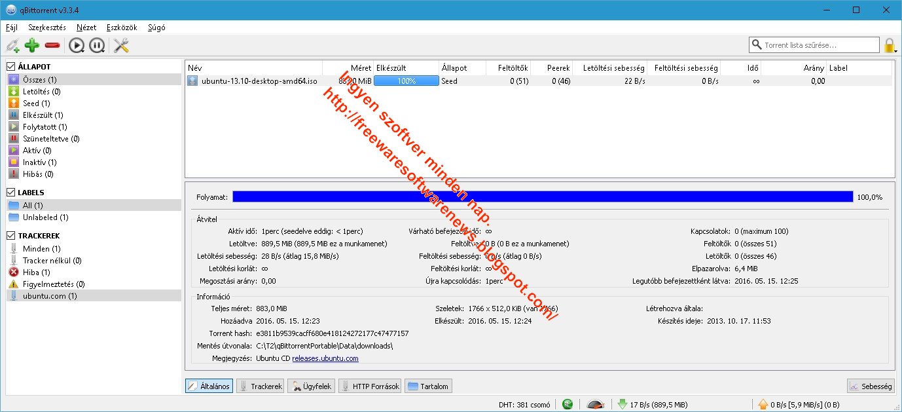Click the Unlabeled folder icon
The height and width of the screenshot is (412, 902).
[x=14, y=217]
